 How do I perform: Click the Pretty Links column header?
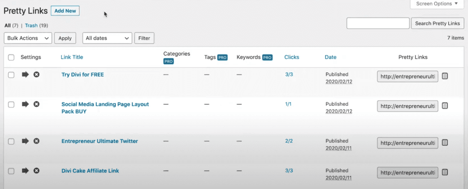[x=413, y=57]
